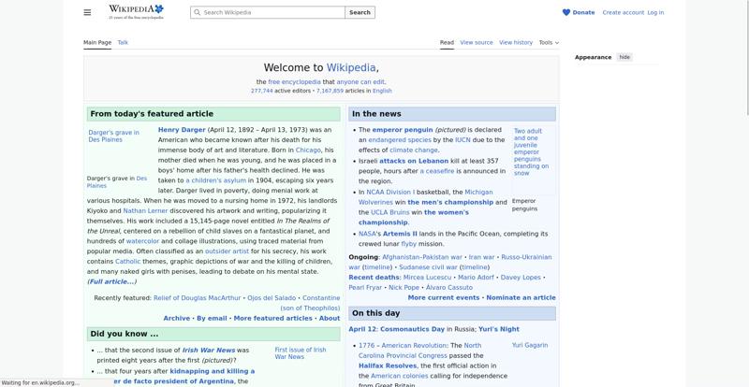The width and height of the screenshot is (749, 387).
Task: Open the Henry Darger article link
Action: point(182,130)
